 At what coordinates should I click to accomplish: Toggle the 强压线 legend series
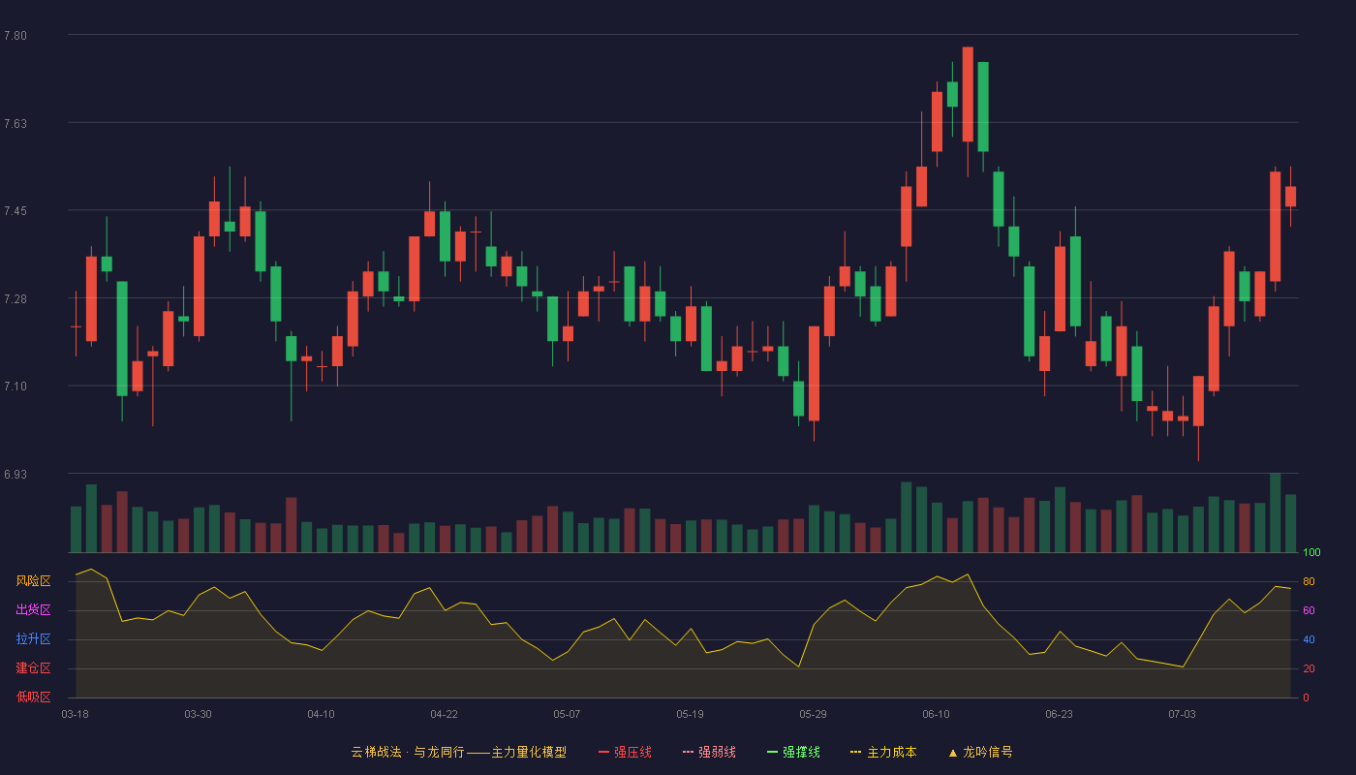(x=625, y=752)
